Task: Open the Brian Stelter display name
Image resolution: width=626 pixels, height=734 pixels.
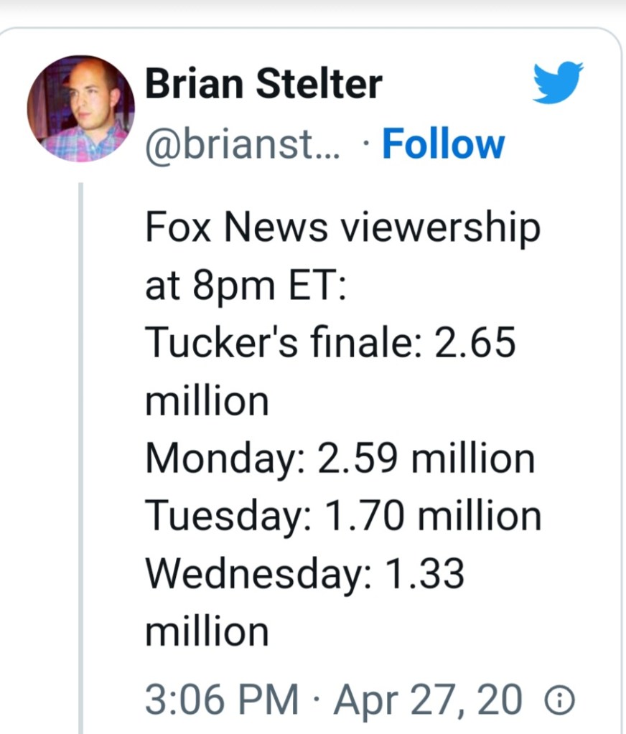Action: point(263,85)
